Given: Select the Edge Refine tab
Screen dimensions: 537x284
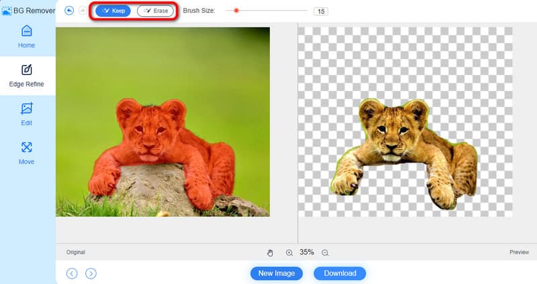Looking at the screenshot, I should pyautogui.click(x=27, y=76).
